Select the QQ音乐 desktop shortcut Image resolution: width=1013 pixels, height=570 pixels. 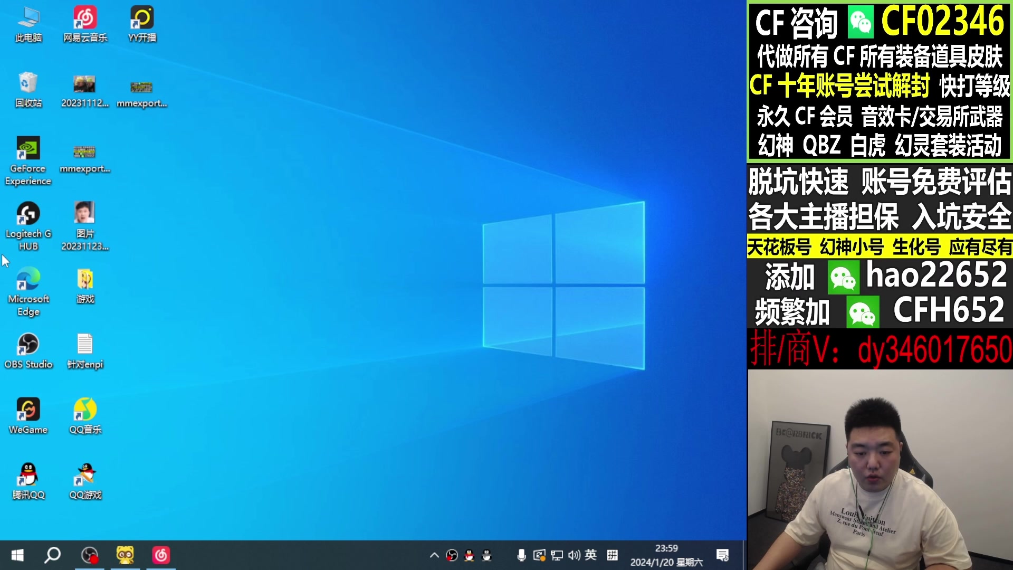pos(85,416)
